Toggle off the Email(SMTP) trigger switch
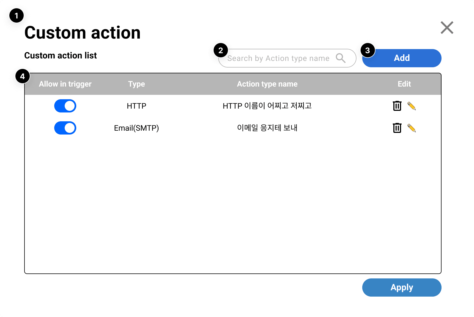This screenshot has width=474, height=317. (x=65, y=128)
